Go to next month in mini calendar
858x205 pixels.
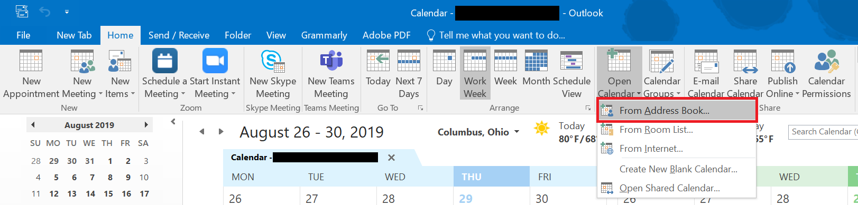click(146, 125)
